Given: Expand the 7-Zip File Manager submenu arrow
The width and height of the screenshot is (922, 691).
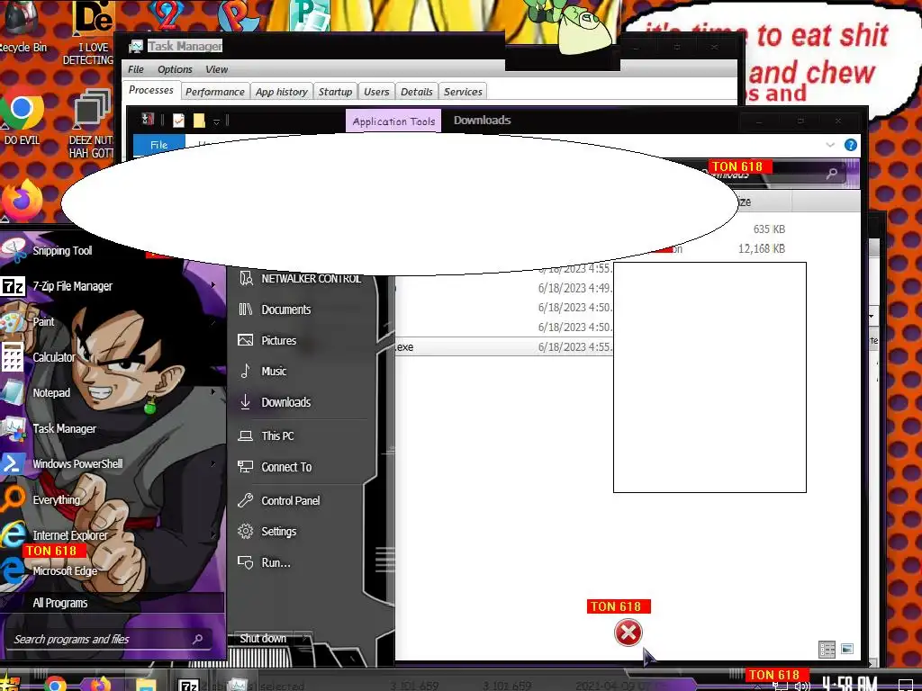Looking at the screenshot, I should point(212,285).
